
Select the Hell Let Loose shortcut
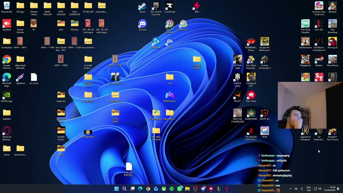237,80
